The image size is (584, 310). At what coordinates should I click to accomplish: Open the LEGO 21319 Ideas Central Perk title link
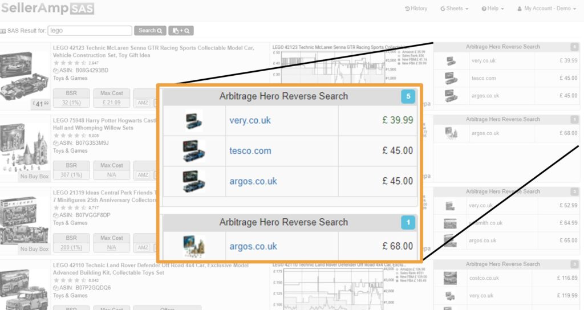click(x=105, y=196)
